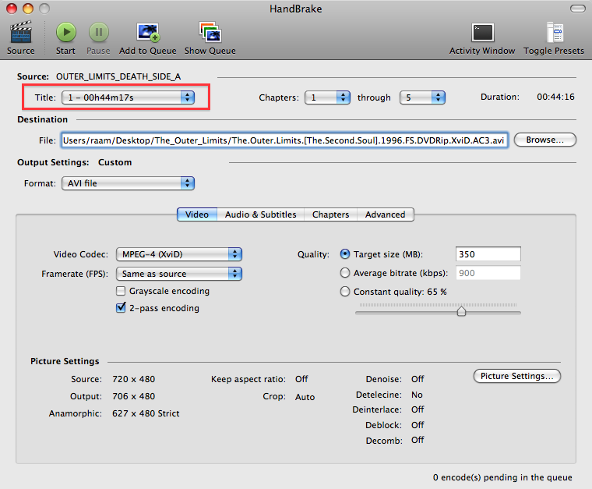Click the source name OUTER_LIMITS_DEATH_SIDE_A
Image resolution: width=592 pixels, height=489 pixels.
point(118,76)
